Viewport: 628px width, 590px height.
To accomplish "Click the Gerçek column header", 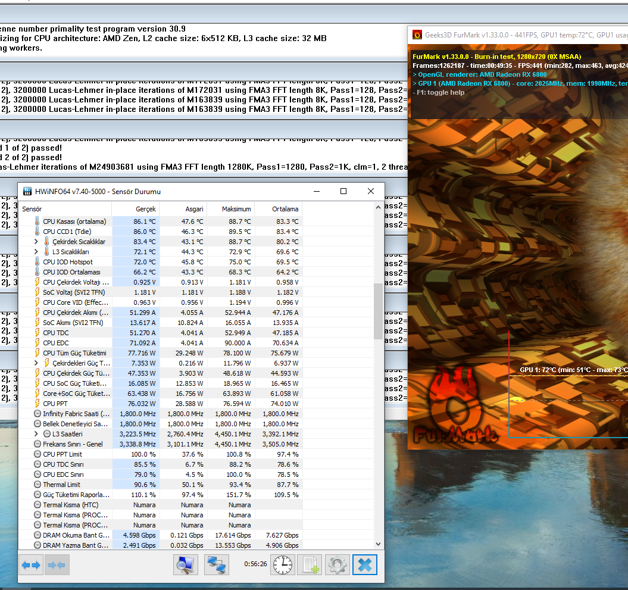I will (x=135, y=209).
